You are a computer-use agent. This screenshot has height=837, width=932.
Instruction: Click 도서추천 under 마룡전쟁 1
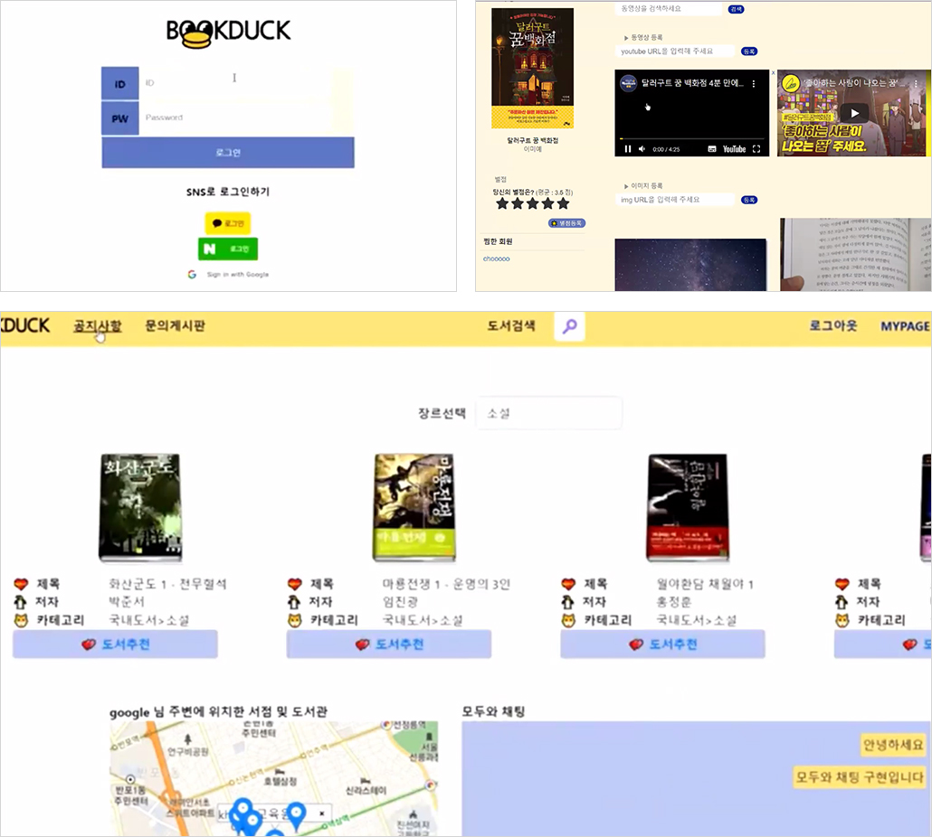click(x=389, y=644)
